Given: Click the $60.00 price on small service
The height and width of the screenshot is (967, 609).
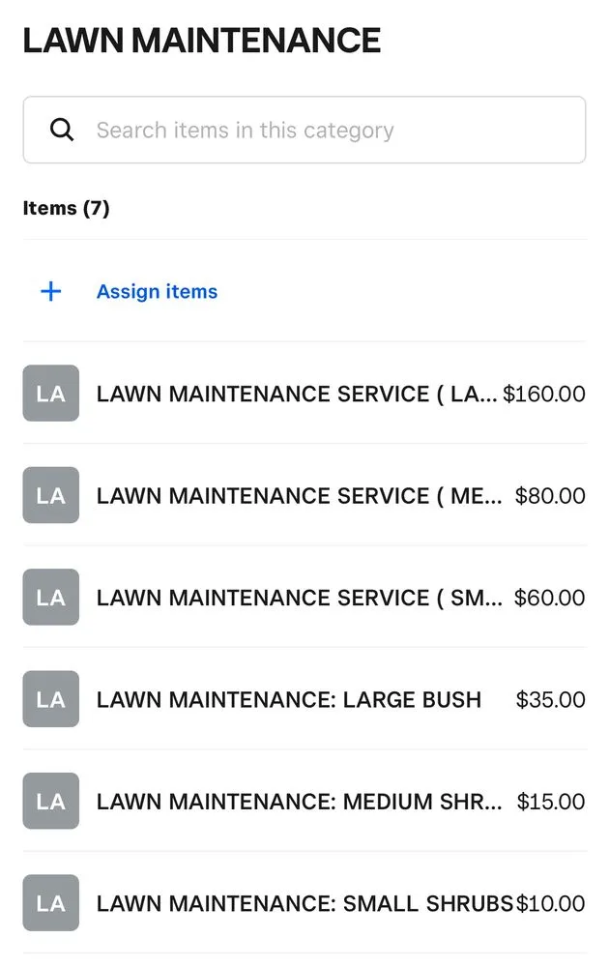Looking at the screenshot, I should (550, 597).
